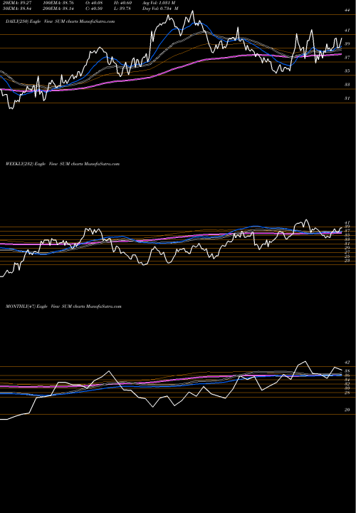Viewport: 356px width, 513px height.
Task: Select the close price C: 40.50
Action: tap(93, 9)
